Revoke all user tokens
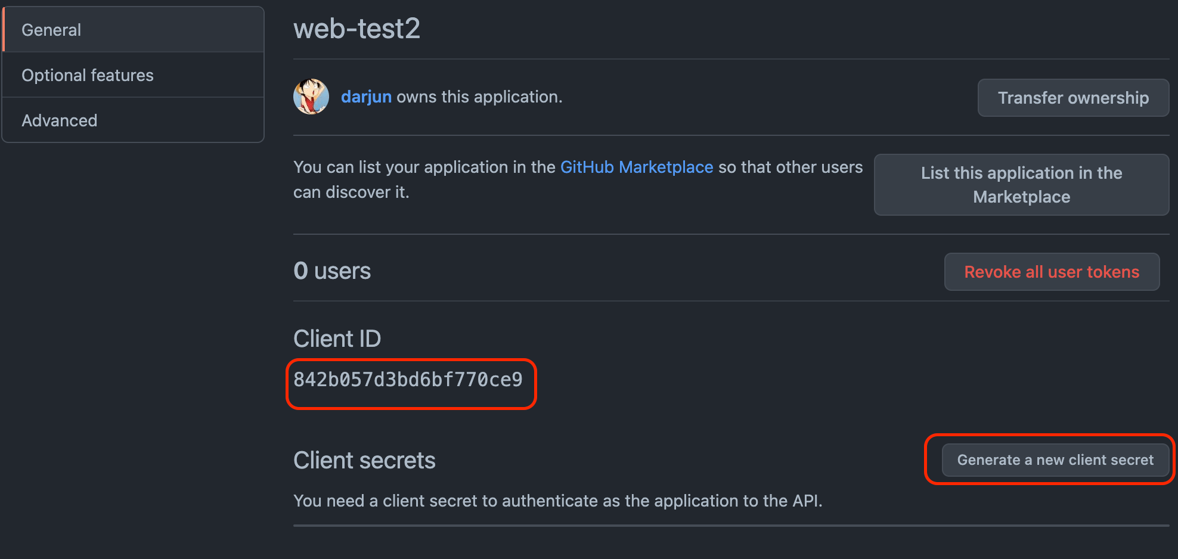Image resolution: width=1178 pixels, height=559 pixels. pyautogui.click(x=1052, y=272)
